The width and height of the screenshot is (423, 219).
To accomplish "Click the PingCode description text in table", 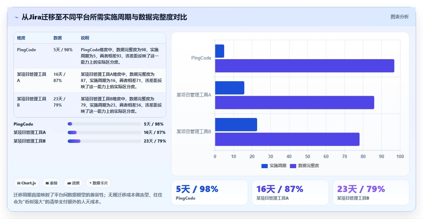I will coord(120,56).
